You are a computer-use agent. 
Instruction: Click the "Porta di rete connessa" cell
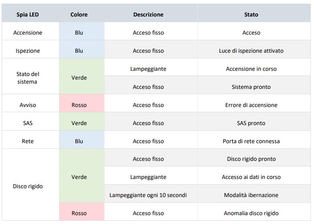(251, 141)
